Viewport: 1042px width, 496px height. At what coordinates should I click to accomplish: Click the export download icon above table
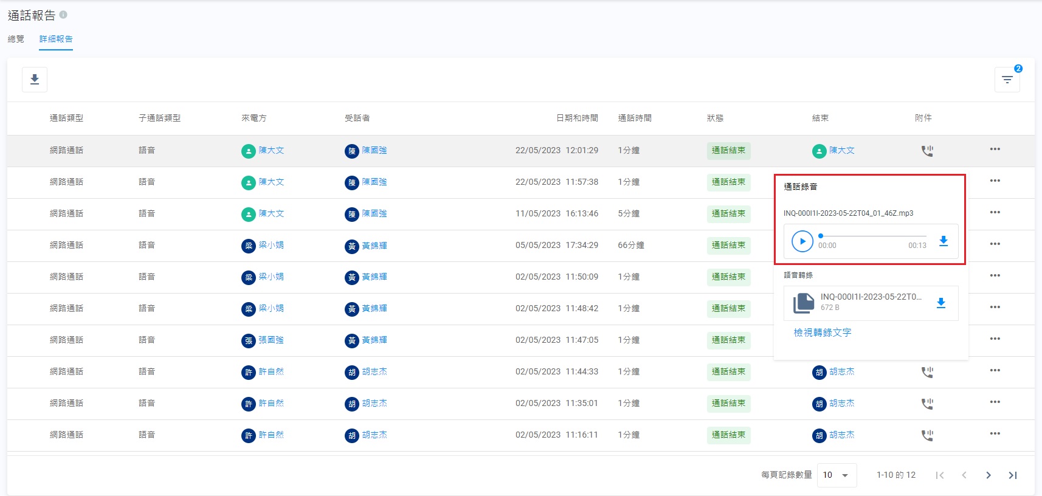(x=35, y=80)
